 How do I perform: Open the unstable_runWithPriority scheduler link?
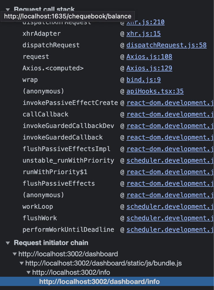pyautogui.click(x=170, y=160)
